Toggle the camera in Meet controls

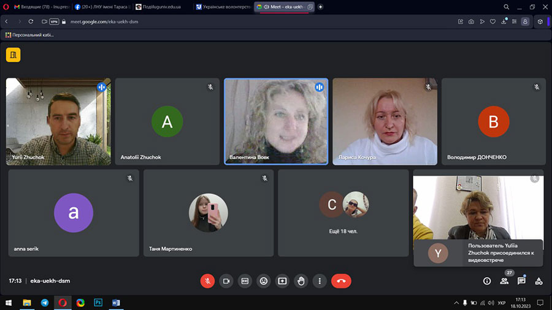[226, 281]
